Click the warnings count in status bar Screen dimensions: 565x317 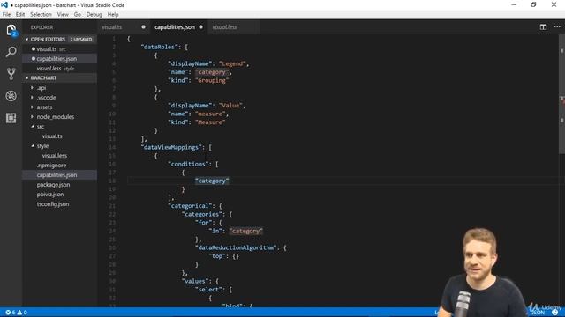coord(22,313)
